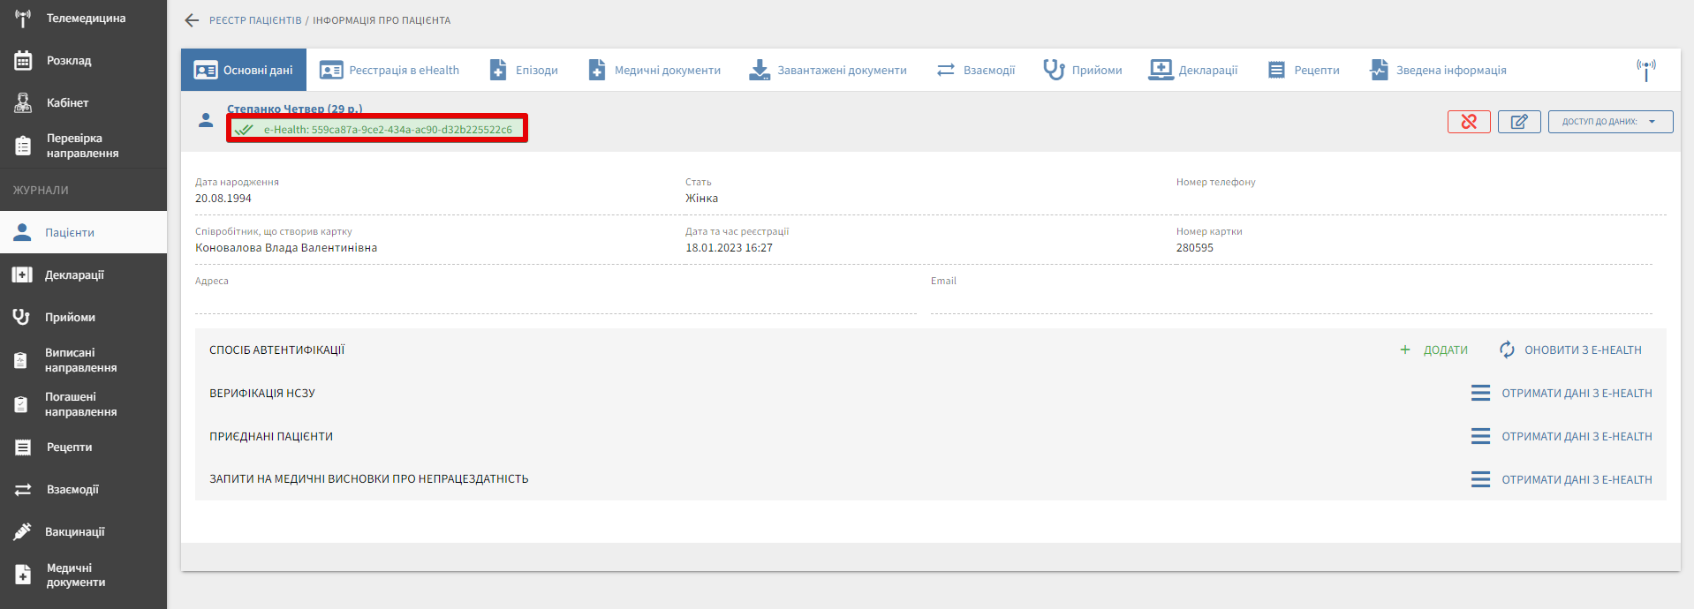
Task: Click the edit patient pencil icon
Action: 1519,122
